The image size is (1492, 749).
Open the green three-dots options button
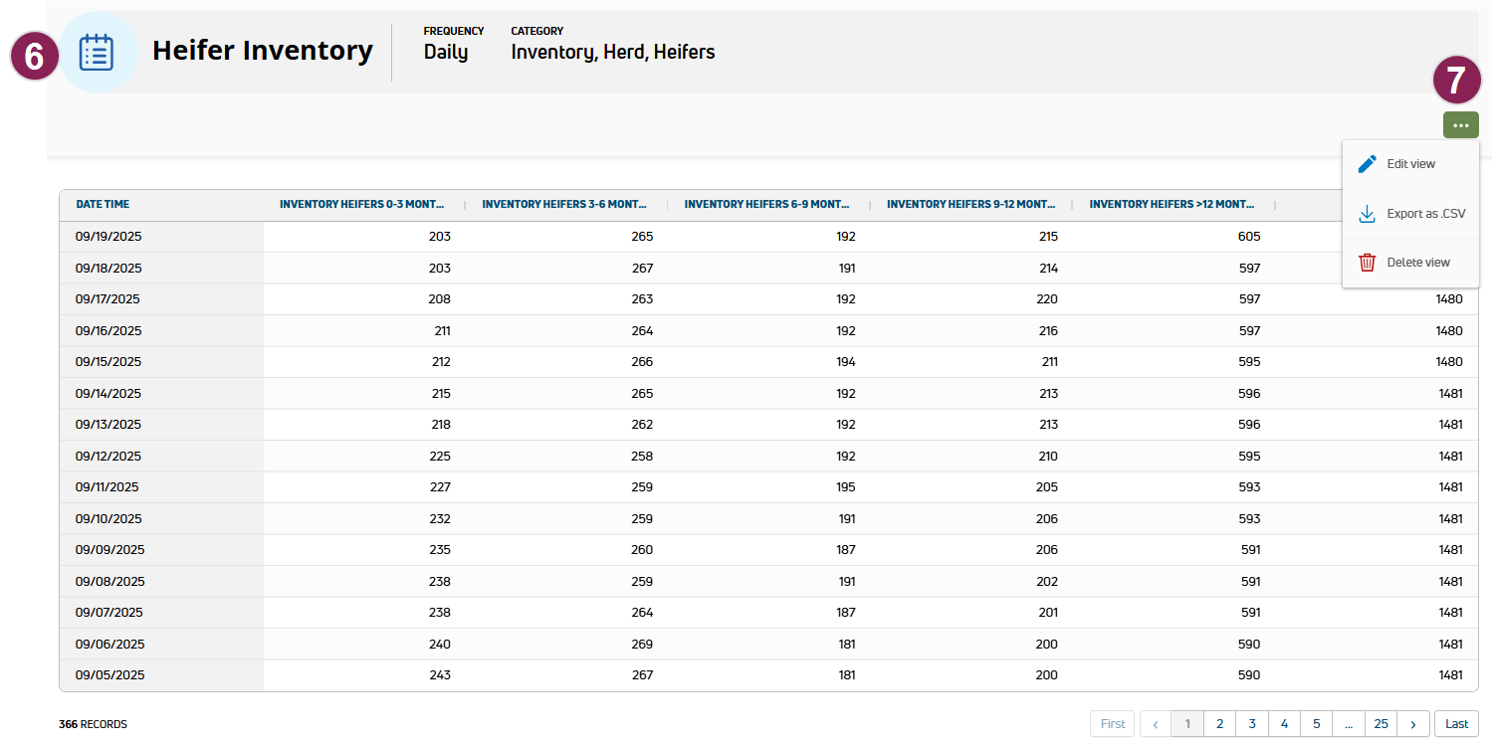coord(1460,125)
